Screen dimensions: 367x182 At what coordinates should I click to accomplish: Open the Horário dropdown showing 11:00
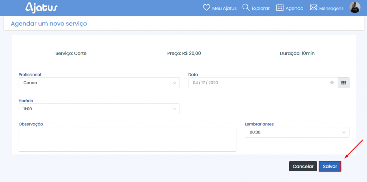click(99, 109)
